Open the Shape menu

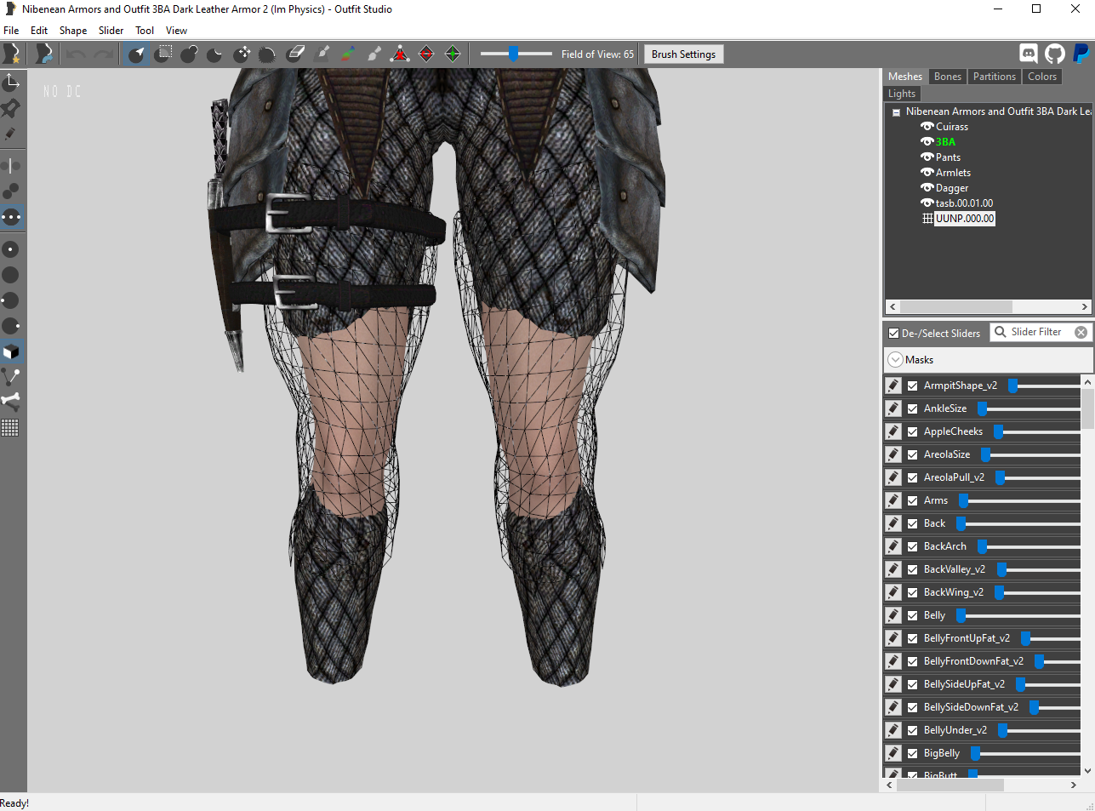pos(73,30)
